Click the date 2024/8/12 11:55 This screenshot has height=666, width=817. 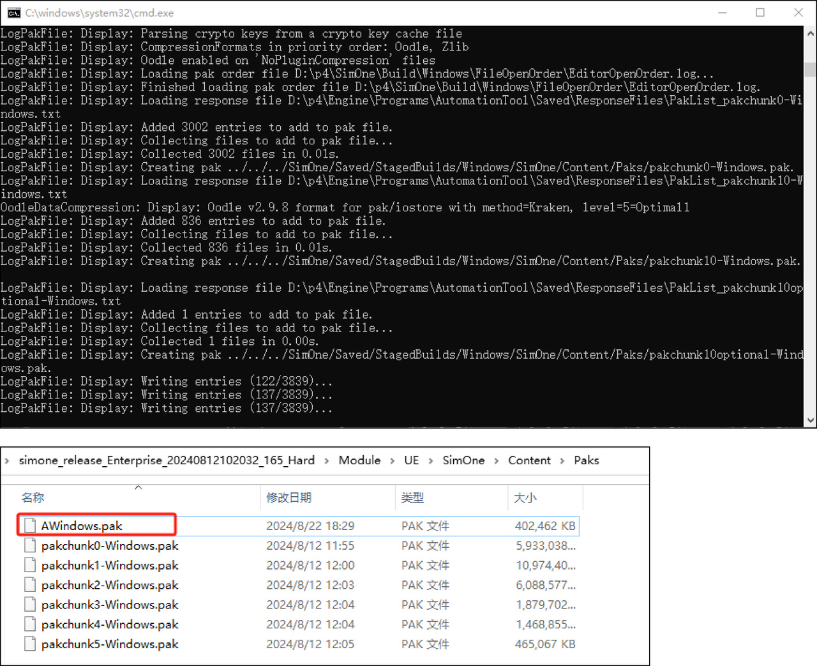310,545
